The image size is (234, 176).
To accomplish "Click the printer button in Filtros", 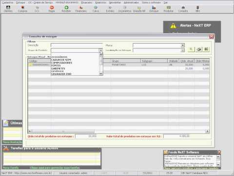I will point(198,49).
